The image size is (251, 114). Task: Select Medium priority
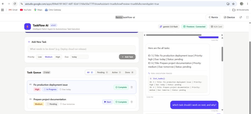[49, 57]
